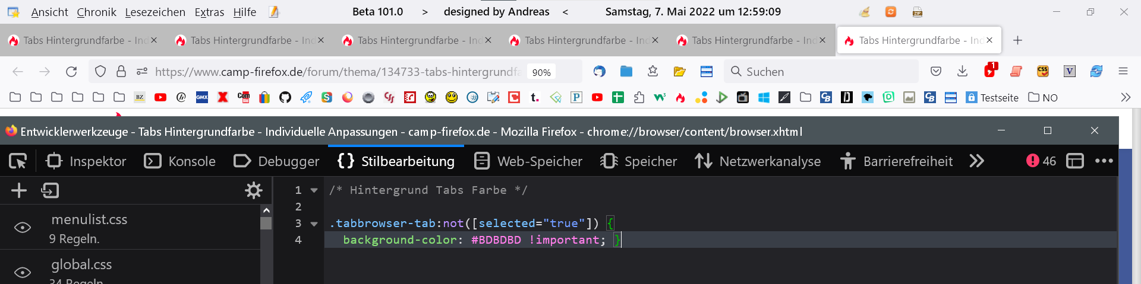Show more bookmarks toolbar items
1141x284 pixels.
click(x=1125, y=97)
